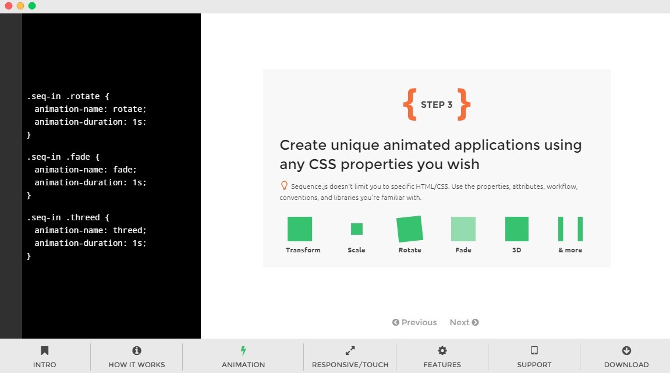Minimize window with yellow button
Viewport: 670px width, 373px height.
tap(20, 6)
